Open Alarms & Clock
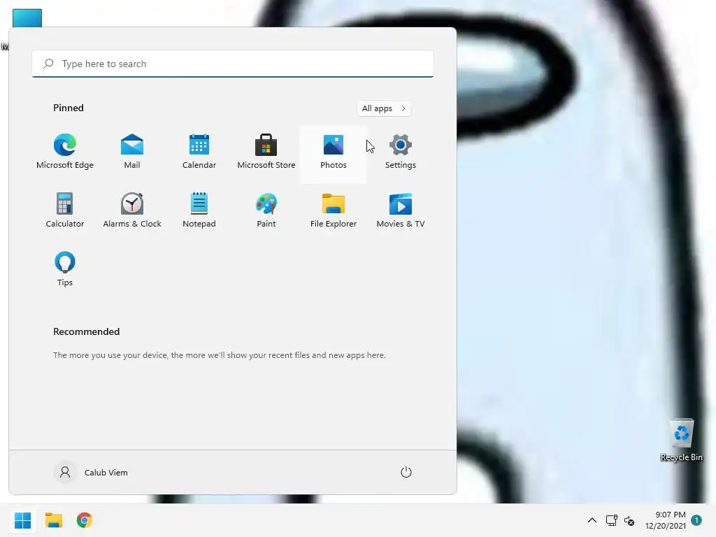The image size is (716, 537). 132,210
